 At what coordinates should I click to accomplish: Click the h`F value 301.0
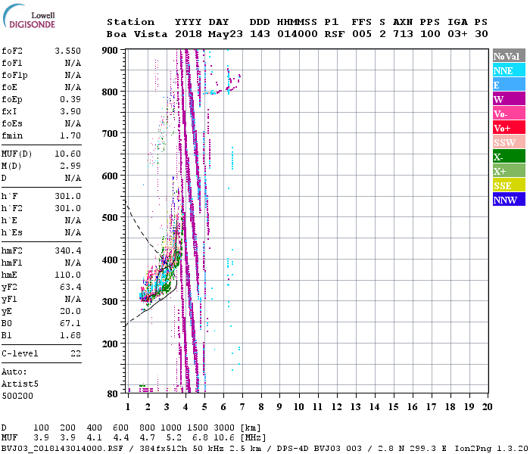(68, 196)
